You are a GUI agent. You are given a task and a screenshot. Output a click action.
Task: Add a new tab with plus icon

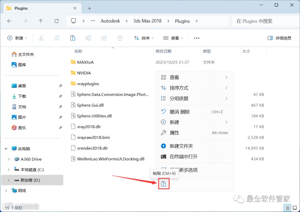[89, 8]
